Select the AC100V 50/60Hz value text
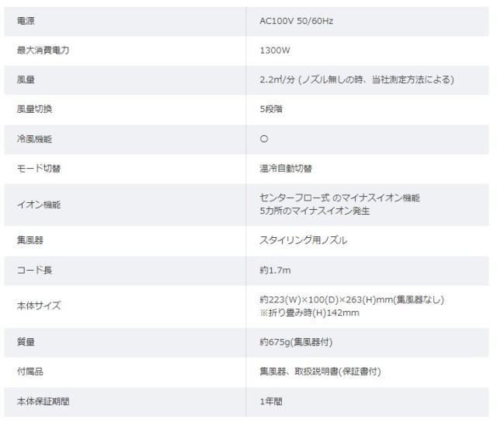The image size is (497, 423). click(x=297, y=20)
